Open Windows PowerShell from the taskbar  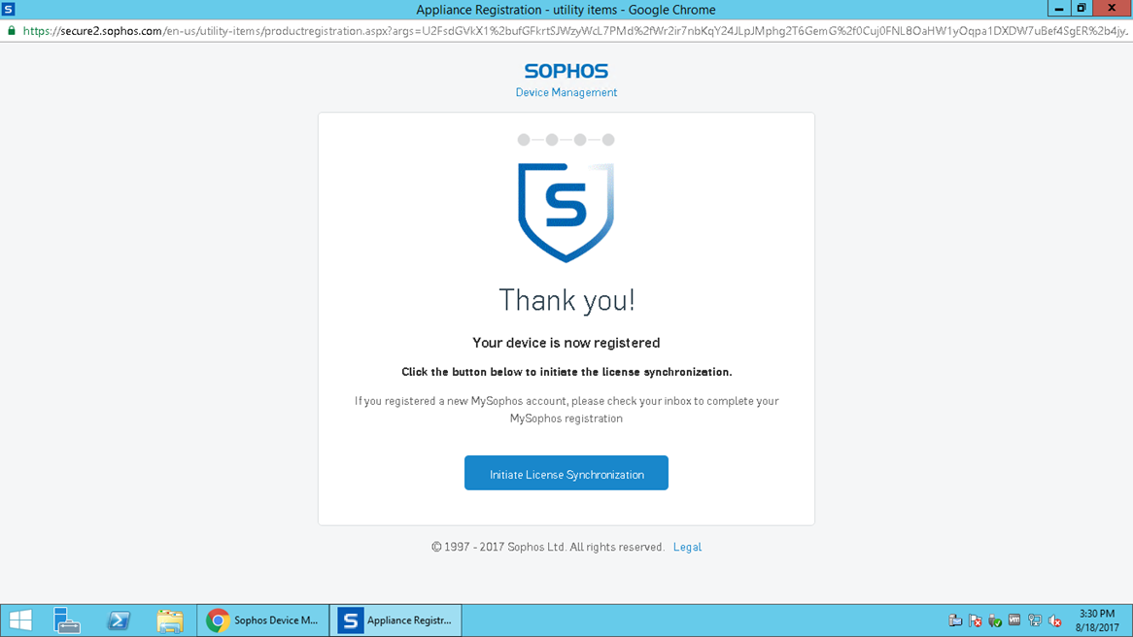point(119,620)
